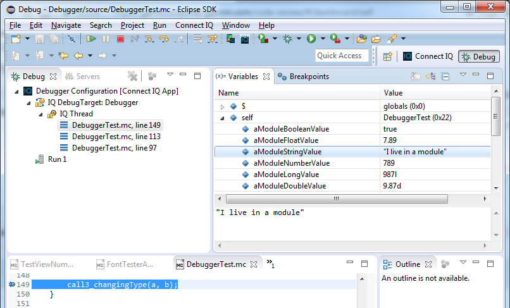The width and height of the screenshot is (510, 308).
Task: Click the Step Over toolbar icon
Action: [164, 39]
